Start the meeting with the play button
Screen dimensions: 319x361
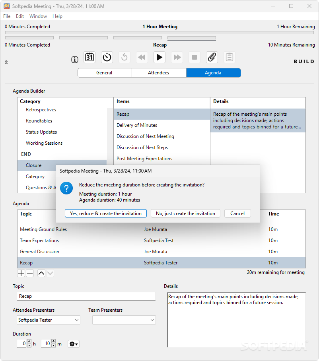159,57
